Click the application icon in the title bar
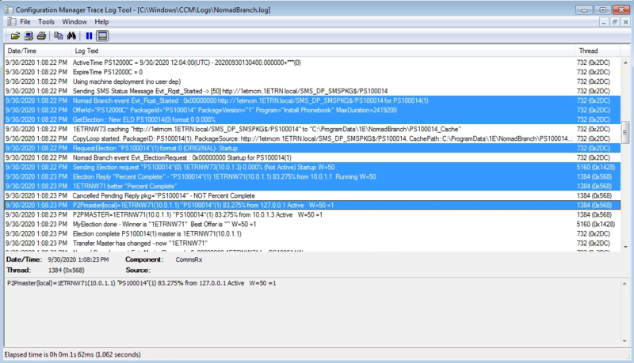This screenshot has width=634, height=363. tap(10, 8)
